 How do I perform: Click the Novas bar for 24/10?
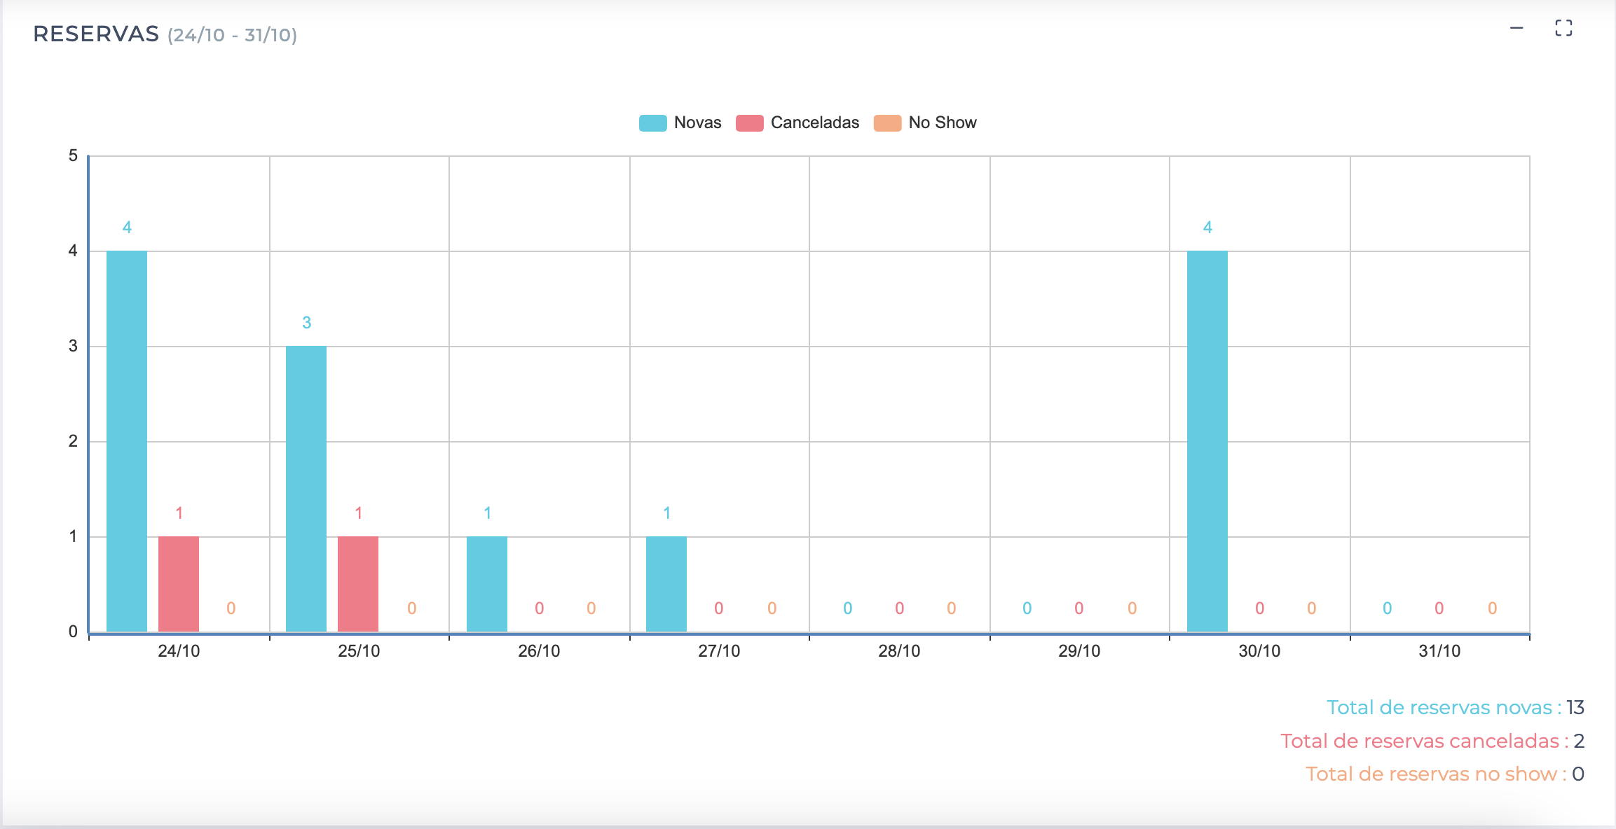coord(127,441)
